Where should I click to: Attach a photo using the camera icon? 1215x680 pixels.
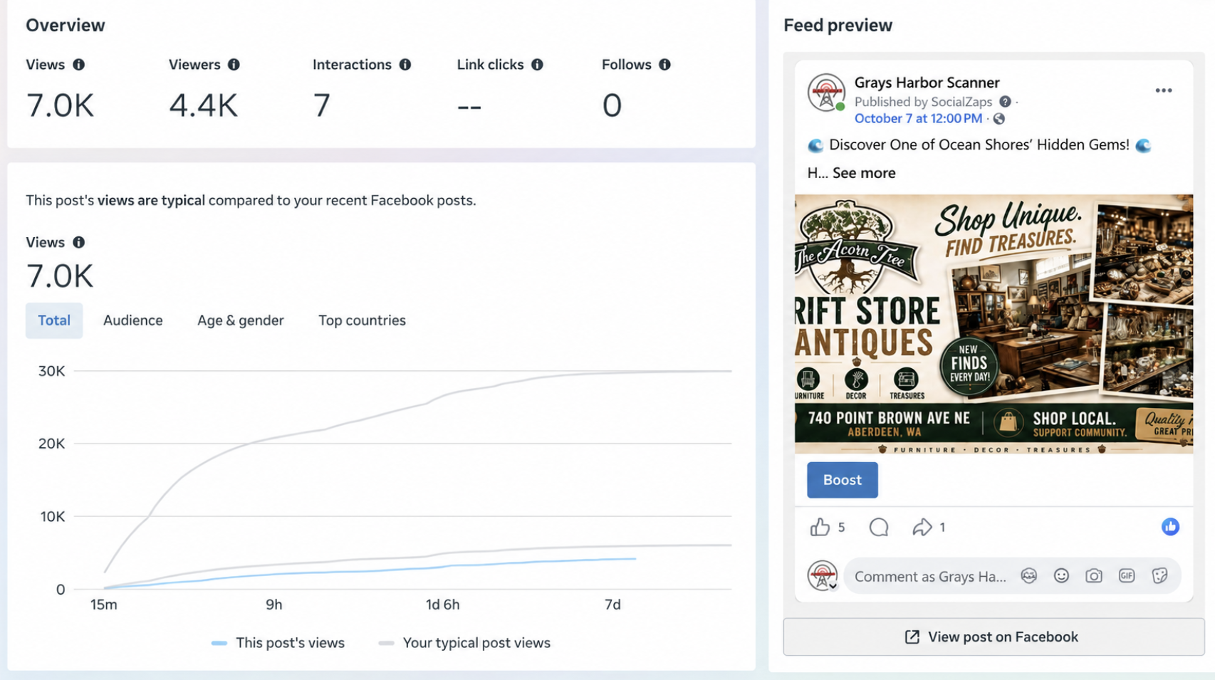coord(1094,576)
